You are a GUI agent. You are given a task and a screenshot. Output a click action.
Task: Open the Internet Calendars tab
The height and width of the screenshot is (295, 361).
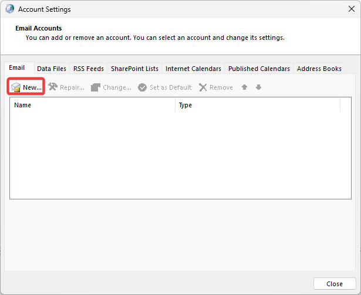[x=193, y=69]
